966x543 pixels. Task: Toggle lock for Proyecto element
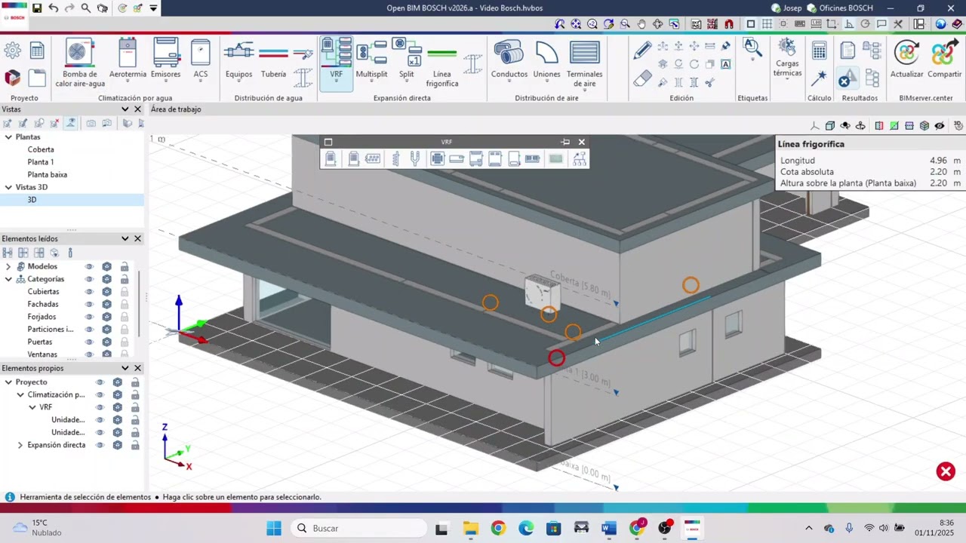pyautogui.click(x=135, y=382)
